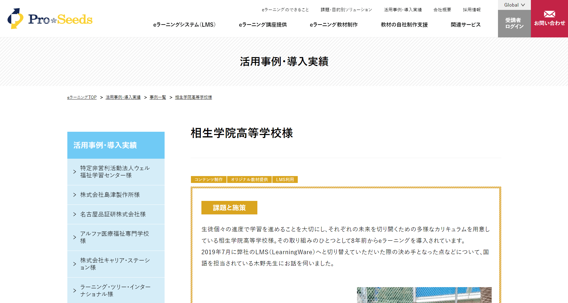568x303 pixels.
Task: Click 採用情報 top link
Action: click(472, 10)
